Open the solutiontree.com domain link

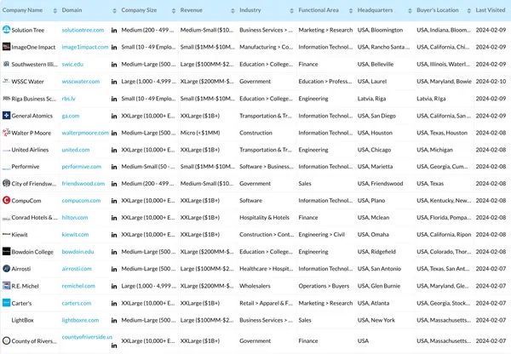83,30
